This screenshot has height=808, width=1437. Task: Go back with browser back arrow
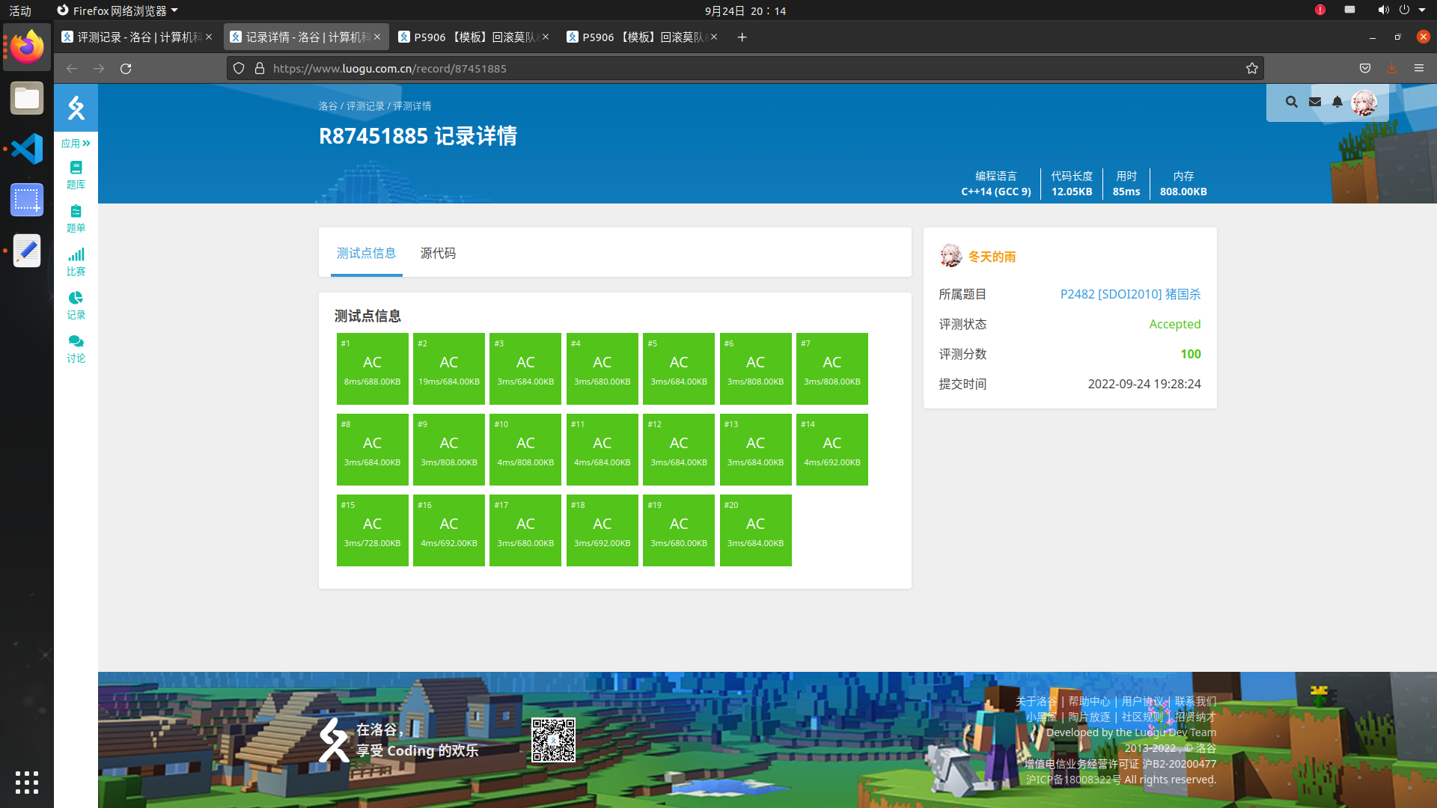[72, 68]
